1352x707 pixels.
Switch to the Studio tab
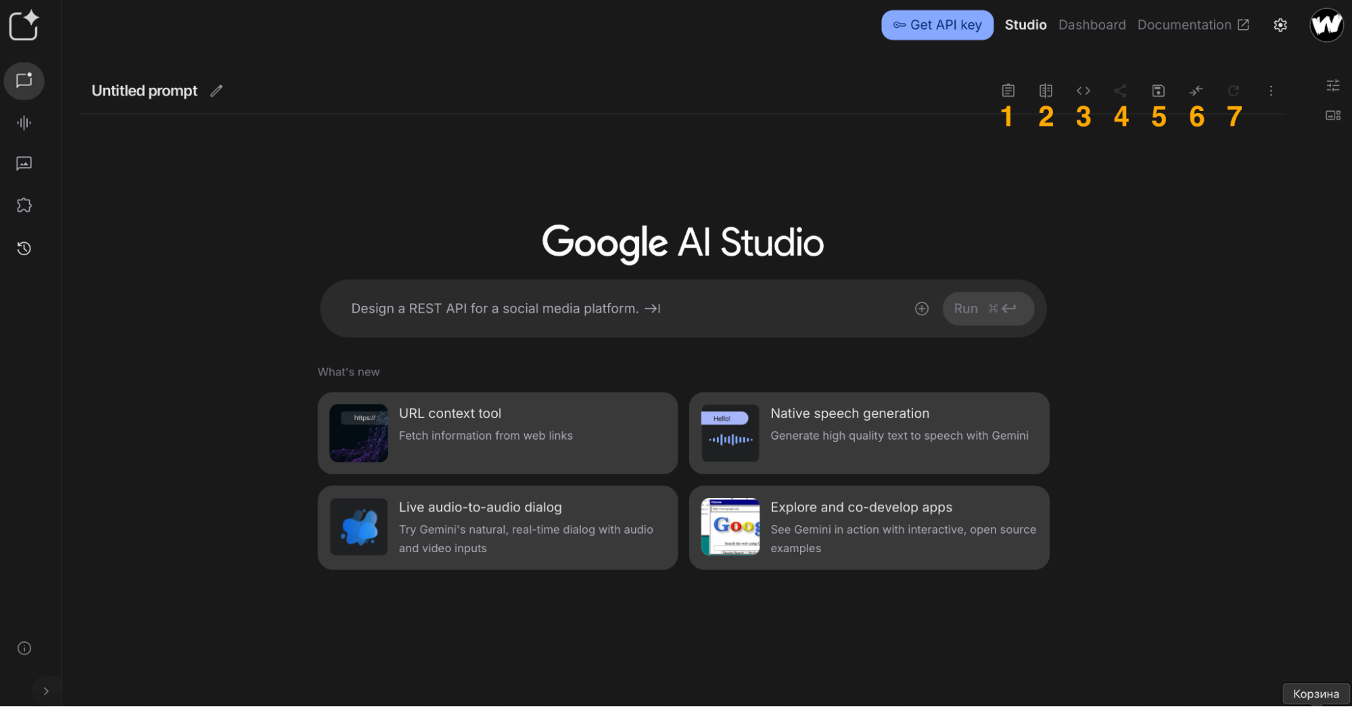pos(1025,25)
